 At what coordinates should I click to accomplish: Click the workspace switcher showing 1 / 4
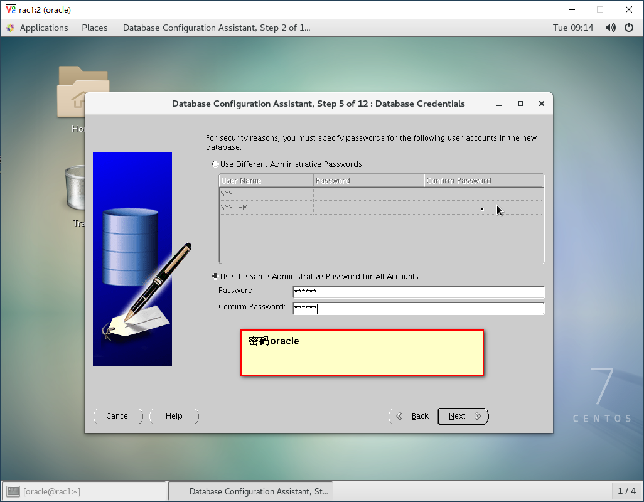626,491
